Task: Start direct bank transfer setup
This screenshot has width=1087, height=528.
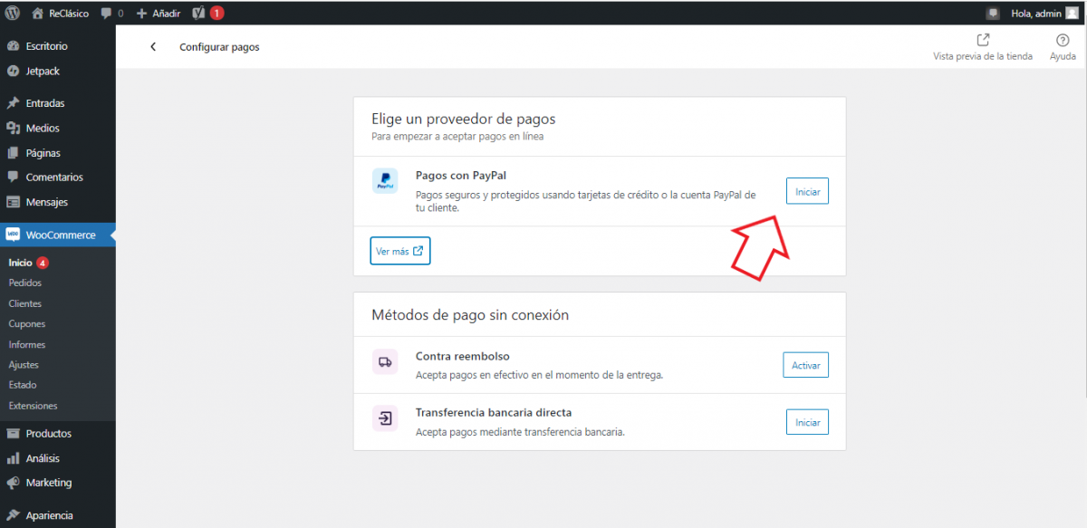Action: pos(807,422)
